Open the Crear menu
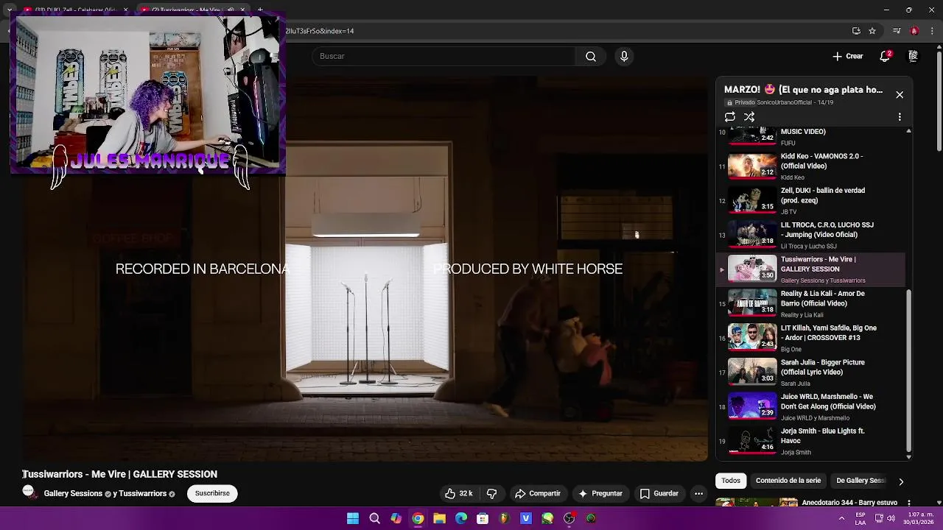This screenshot has width=943, height=530. pyautogui.click(x=847, y=56)
